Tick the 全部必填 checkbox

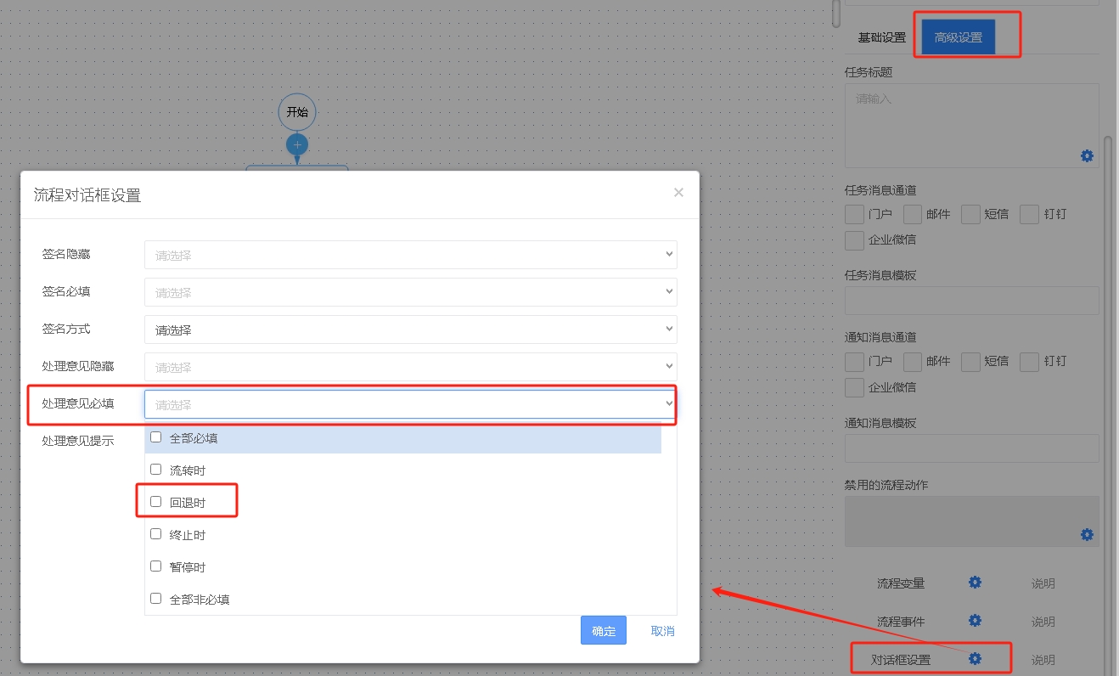(156, 437)
